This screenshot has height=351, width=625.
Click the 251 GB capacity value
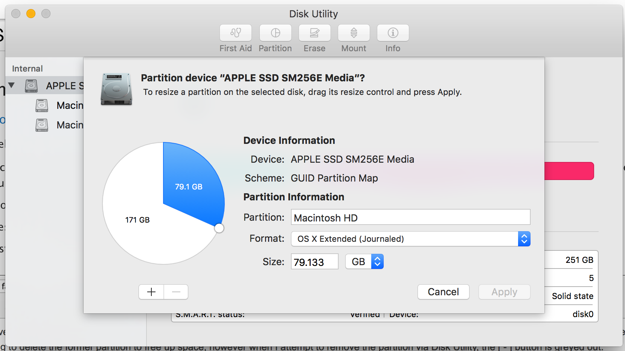point(579,260)
